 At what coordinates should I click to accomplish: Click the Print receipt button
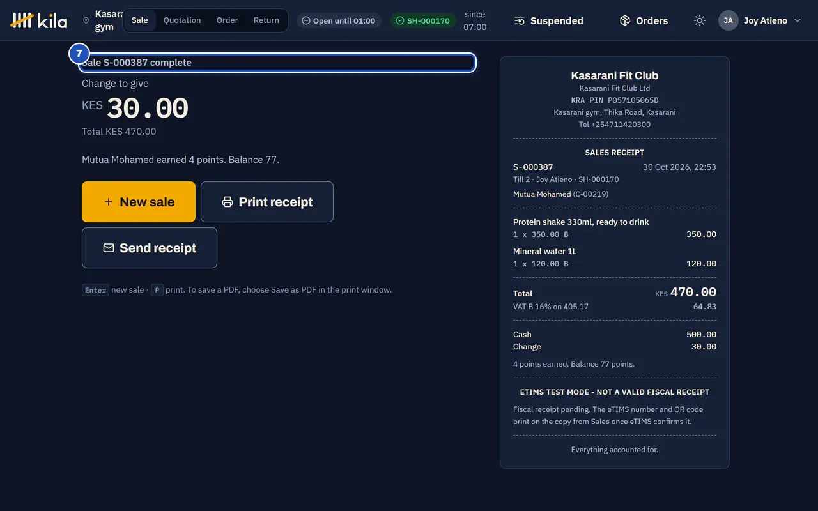[267, 202]
